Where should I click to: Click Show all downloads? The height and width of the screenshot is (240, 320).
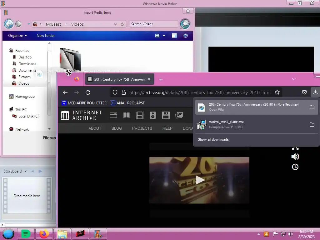click(213, 139)
